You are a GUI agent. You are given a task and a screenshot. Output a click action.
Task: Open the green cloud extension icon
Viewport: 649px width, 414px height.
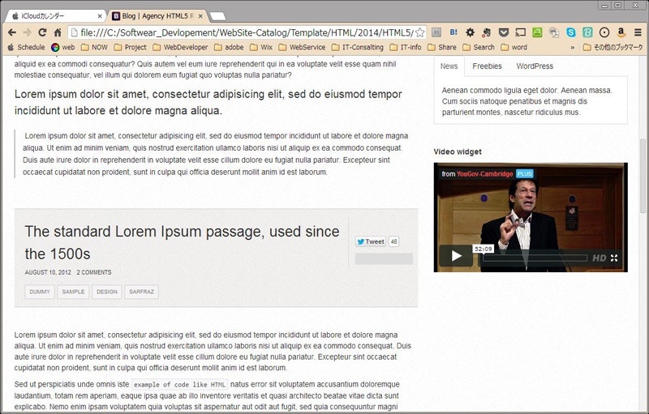[537, 32]
